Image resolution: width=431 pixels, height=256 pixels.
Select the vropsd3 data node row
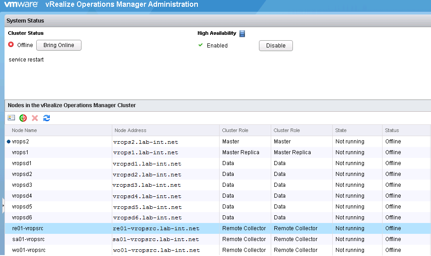pyautogui.click(x=181, y=185)
